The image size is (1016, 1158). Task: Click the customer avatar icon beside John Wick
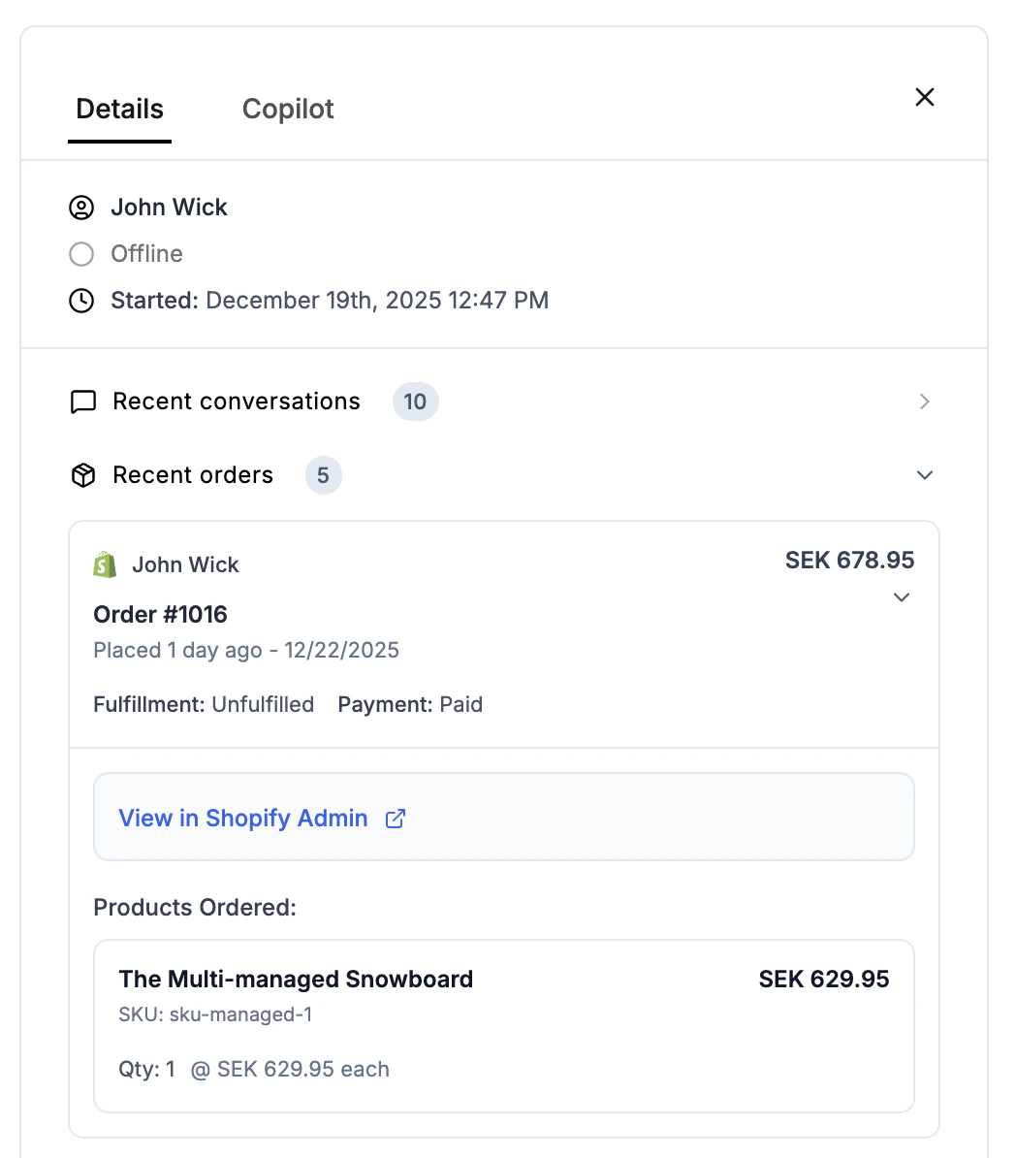coord(81,207)
